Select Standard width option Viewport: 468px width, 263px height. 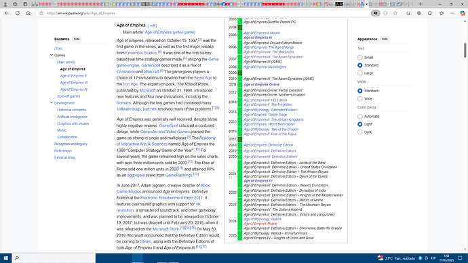point(360,91)
